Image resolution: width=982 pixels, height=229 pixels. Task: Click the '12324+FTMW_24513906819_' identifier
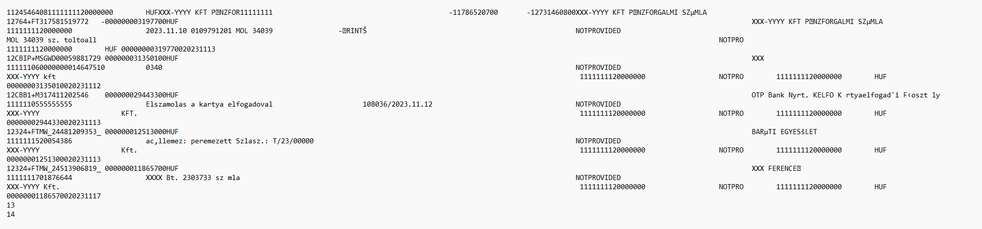(54, 168)
